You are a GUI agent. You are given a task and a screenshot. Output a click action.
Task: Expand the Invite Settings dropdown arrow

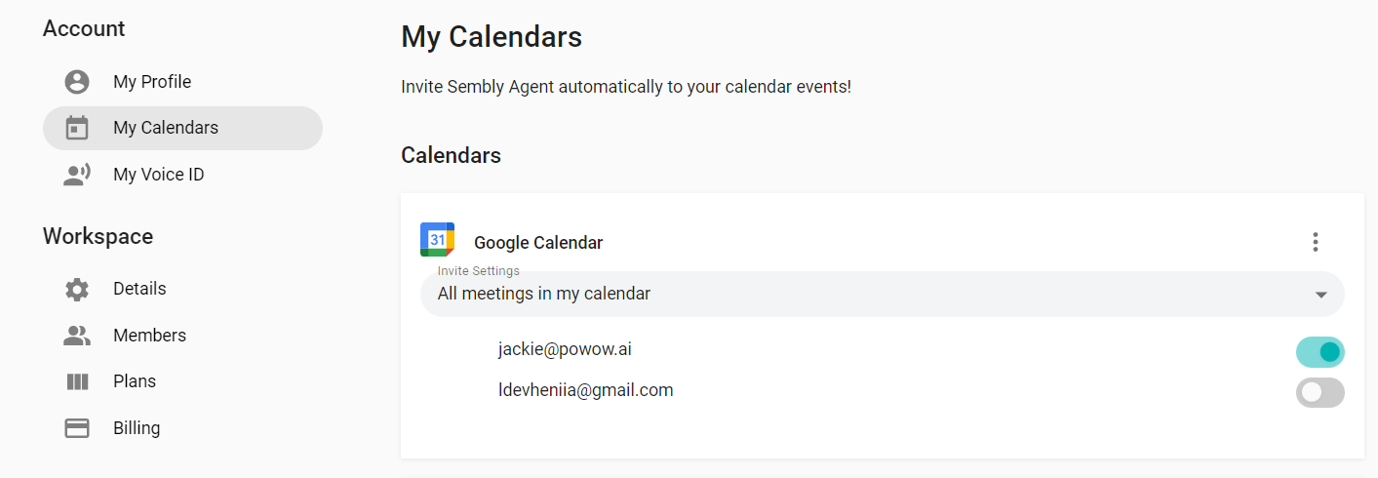tap(1321, 295)
